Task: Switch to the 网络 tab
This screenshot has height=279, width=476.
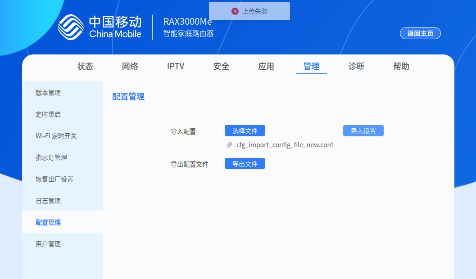Action: coord(130,66)
